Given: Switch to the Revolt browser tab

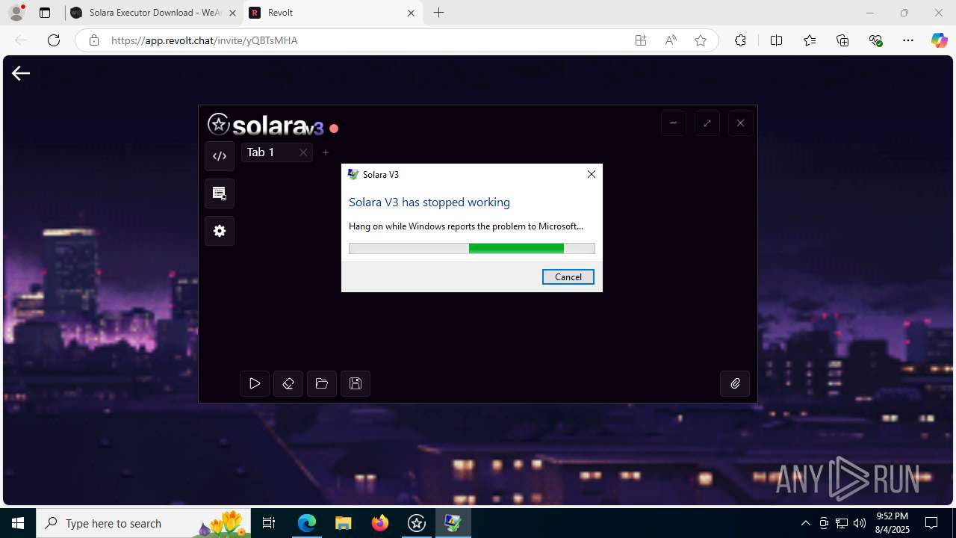Looking at the screenshot, I should (334, 13).
